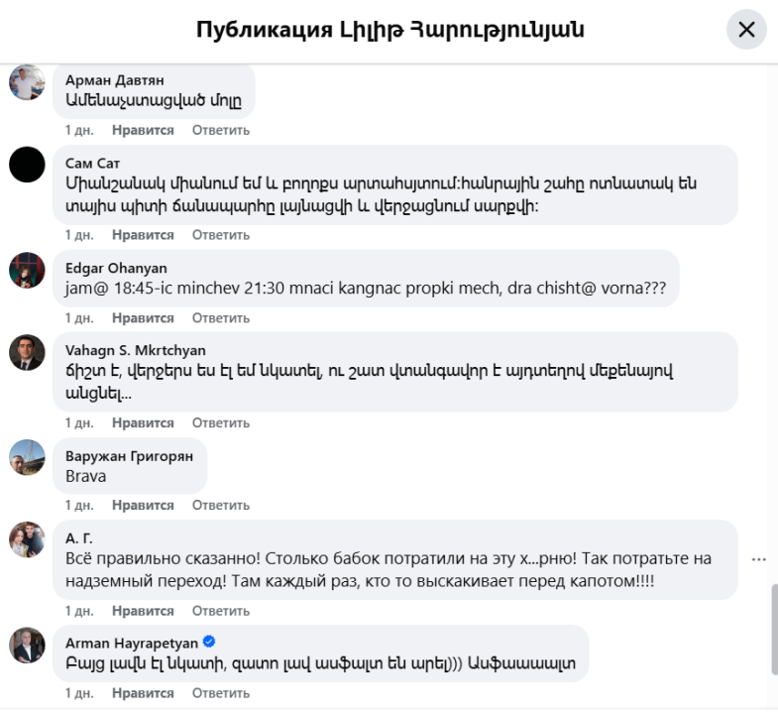Close the publication dialog with X button
Image resolution: width=778 pixels, height=714 pixels.
click(746, 30)
